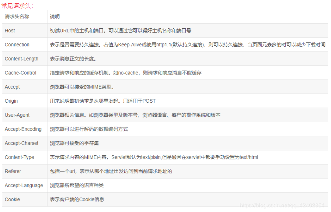
Task: Click the description 表示是否需要持久连接
Action: coord(188,45)
